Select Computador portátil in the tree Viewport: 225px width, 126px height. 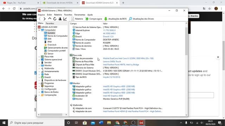point(57,50)
